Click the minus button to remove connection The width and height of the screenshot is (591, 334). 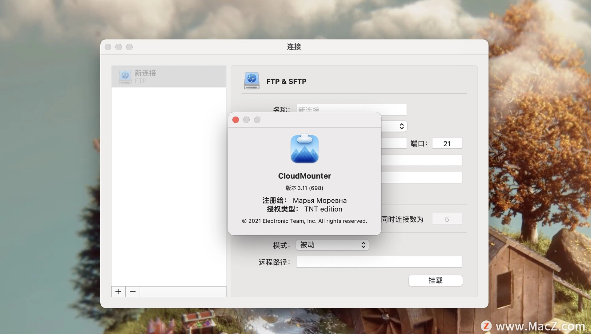[x=133, y=291]
